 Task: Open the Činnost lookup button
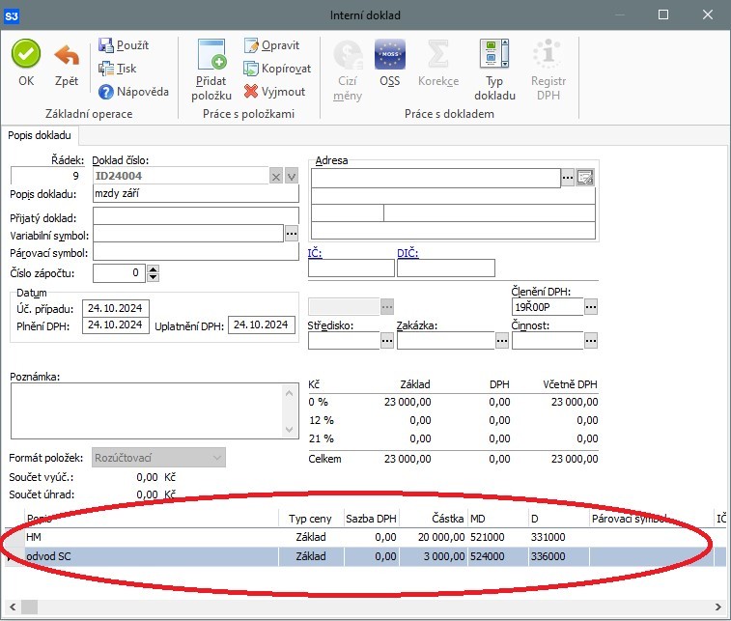tap(591, 341)
